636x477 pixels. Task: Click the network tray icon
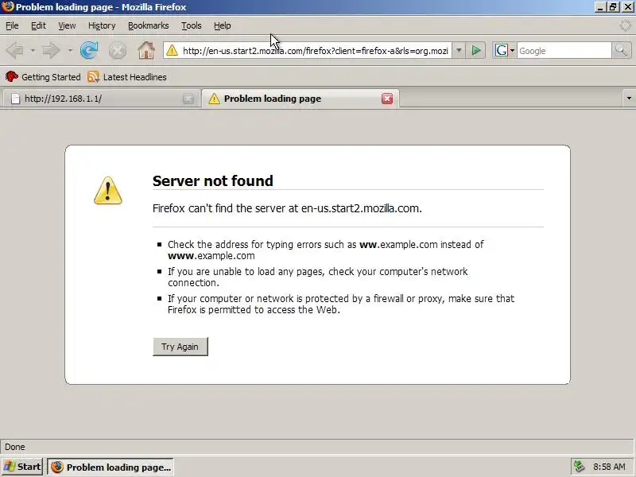580,467
